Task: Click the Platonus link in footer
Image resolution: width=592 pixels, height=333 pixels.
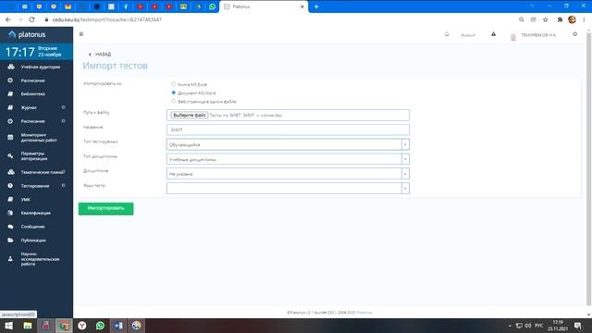Action: [364, 313]
